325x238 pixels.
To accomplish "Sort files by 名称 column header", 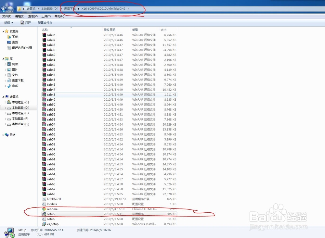I will (71, 30).
